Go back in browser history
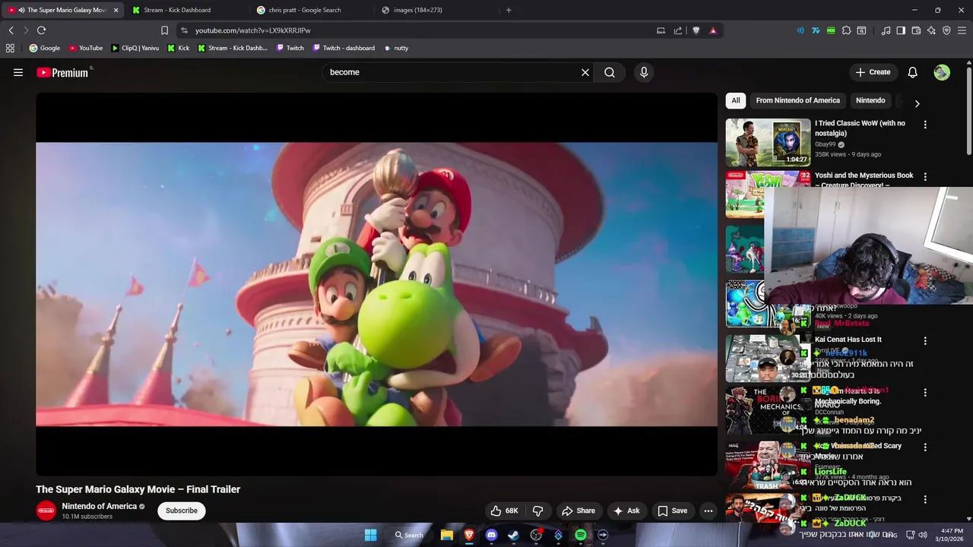This screenshot has width=973, height=547. (x=11, y=30)
